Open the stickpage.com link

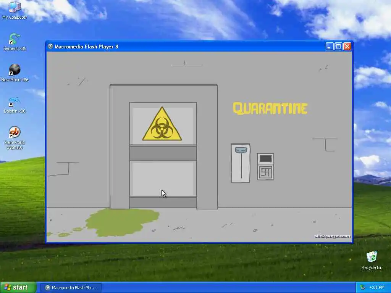(x=332, y=236)
